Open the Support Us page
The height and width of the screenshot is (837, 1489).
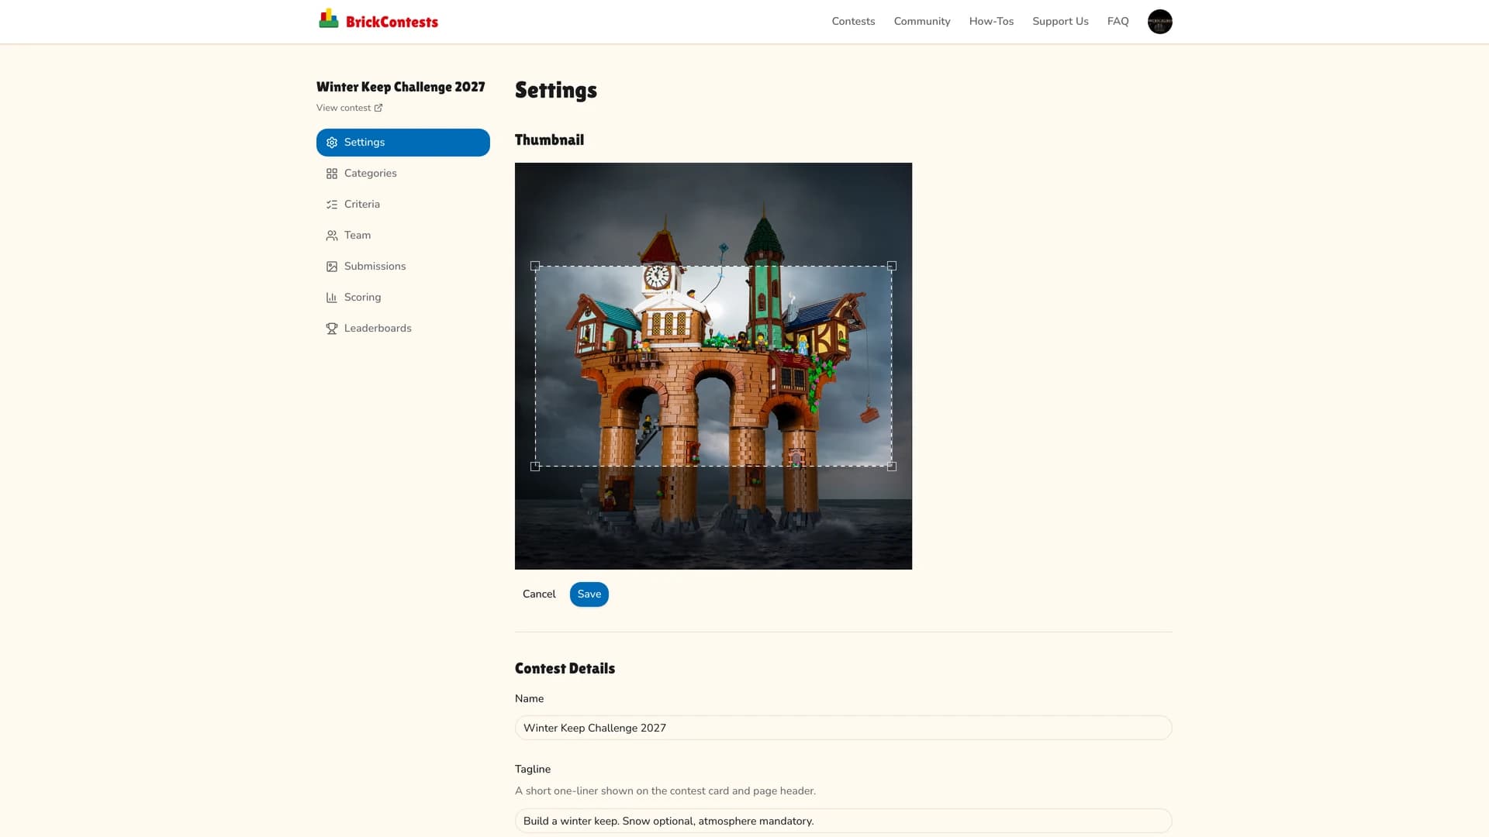[1060, 22]
